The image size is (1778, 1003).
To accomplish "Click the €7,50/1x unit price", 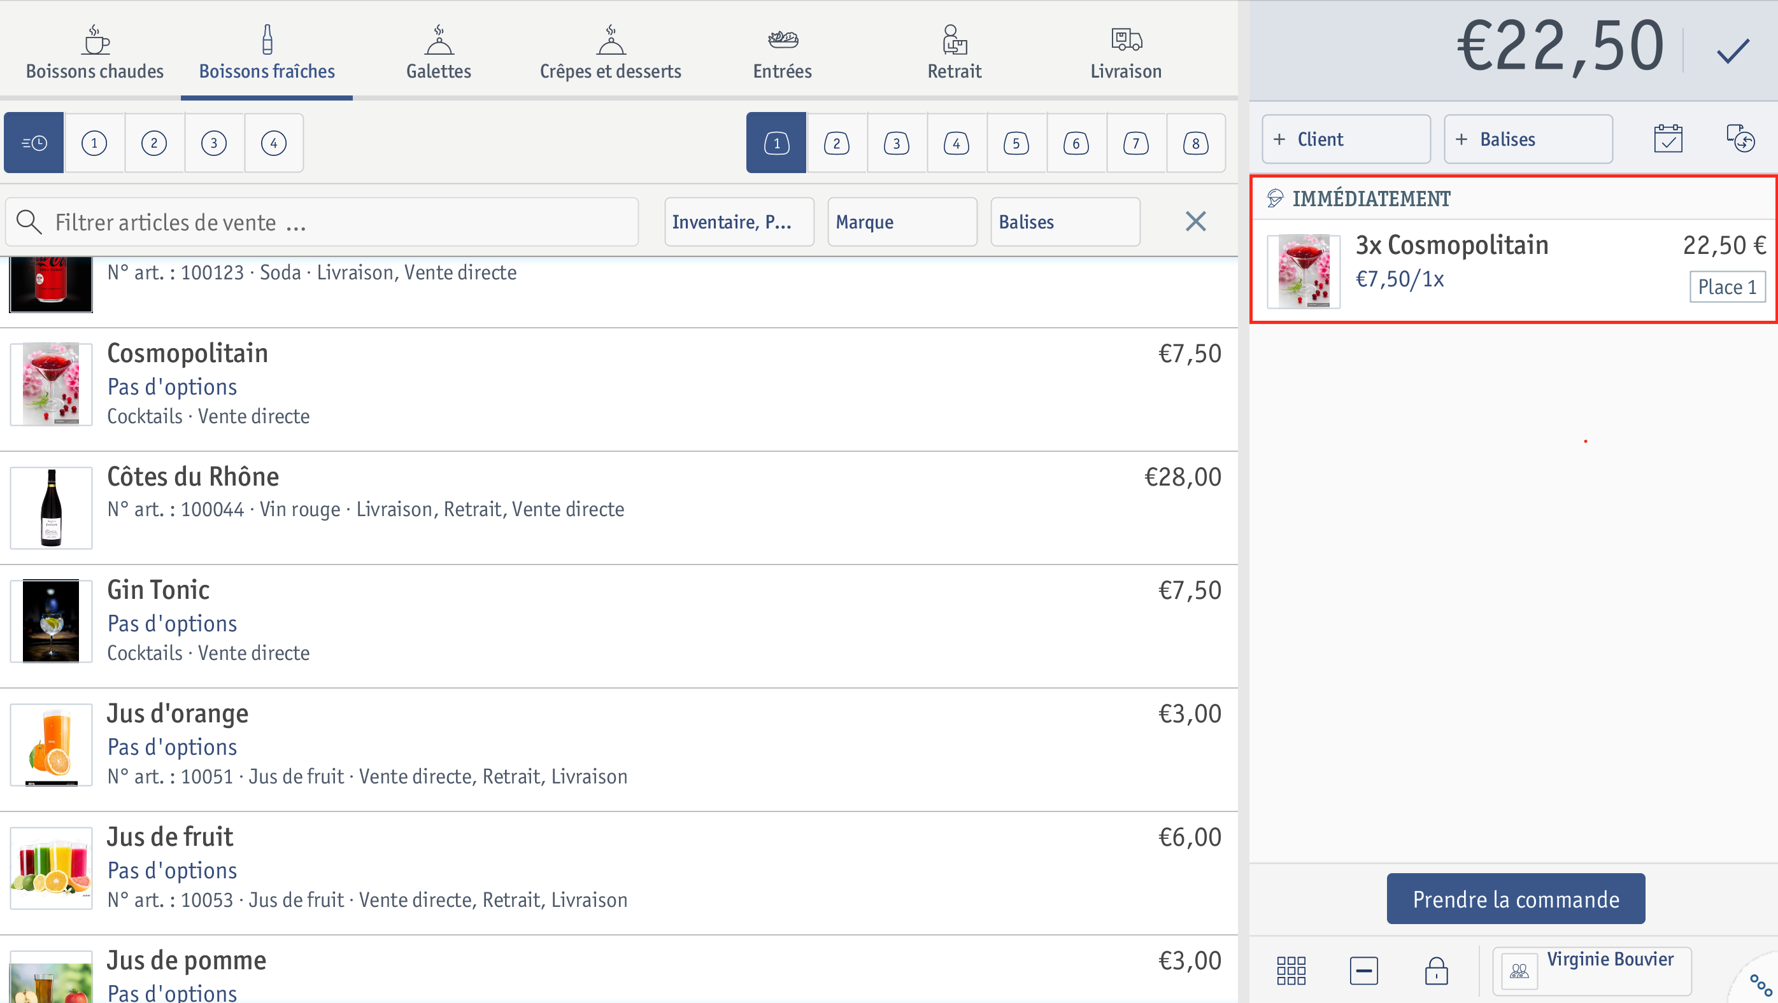I will click(1399, 279).
